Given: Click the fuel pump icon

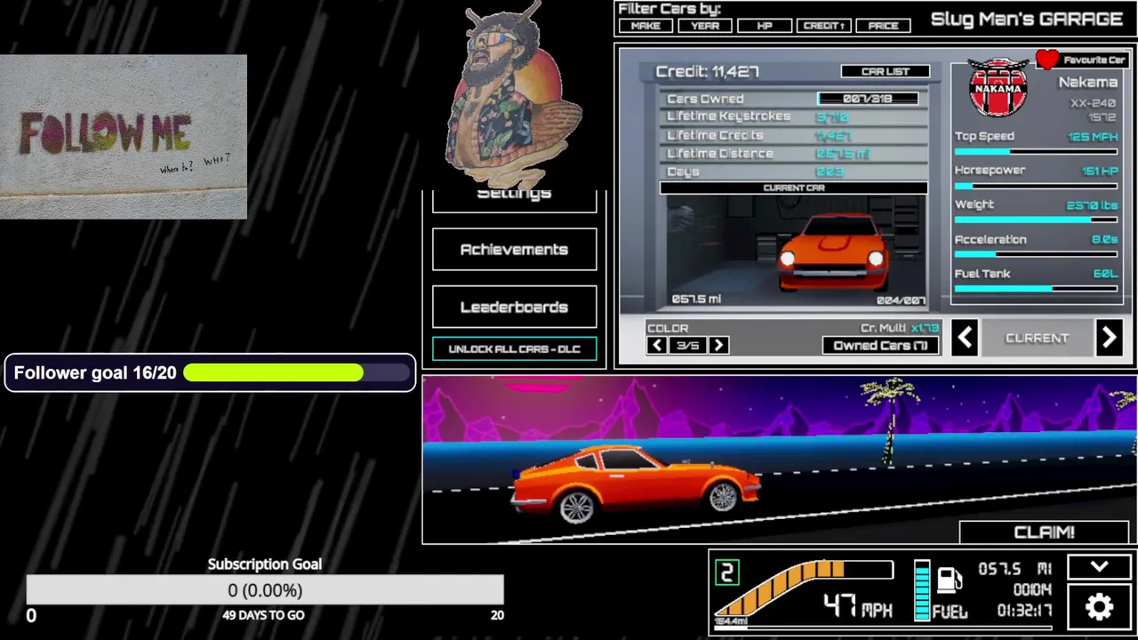Looking at the screenshot, I should (949, 581).
